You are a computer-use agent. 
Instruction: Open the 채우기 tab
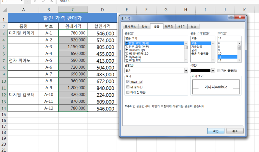pyautogui.click(x=181, y=26)
